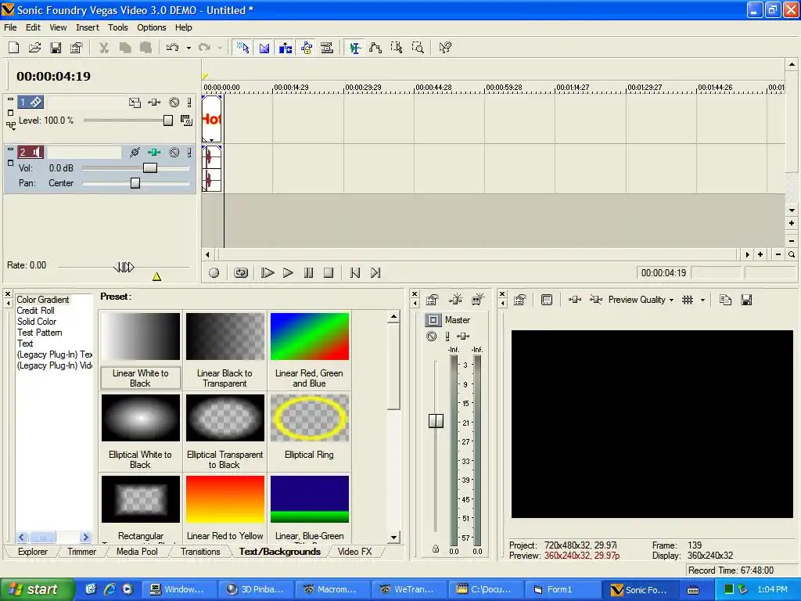801x601 pixels.
Task: Click the Cut scissors icon
Action: click(104, 48)
